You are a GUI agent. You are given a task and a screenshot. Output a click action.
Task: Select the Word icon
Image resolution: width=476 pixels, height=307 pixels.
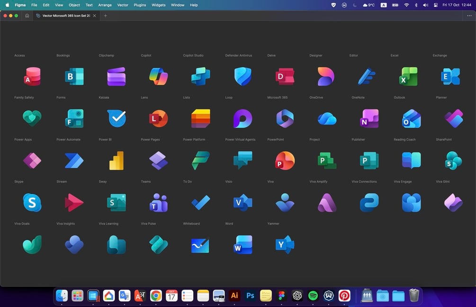(243, 245)
